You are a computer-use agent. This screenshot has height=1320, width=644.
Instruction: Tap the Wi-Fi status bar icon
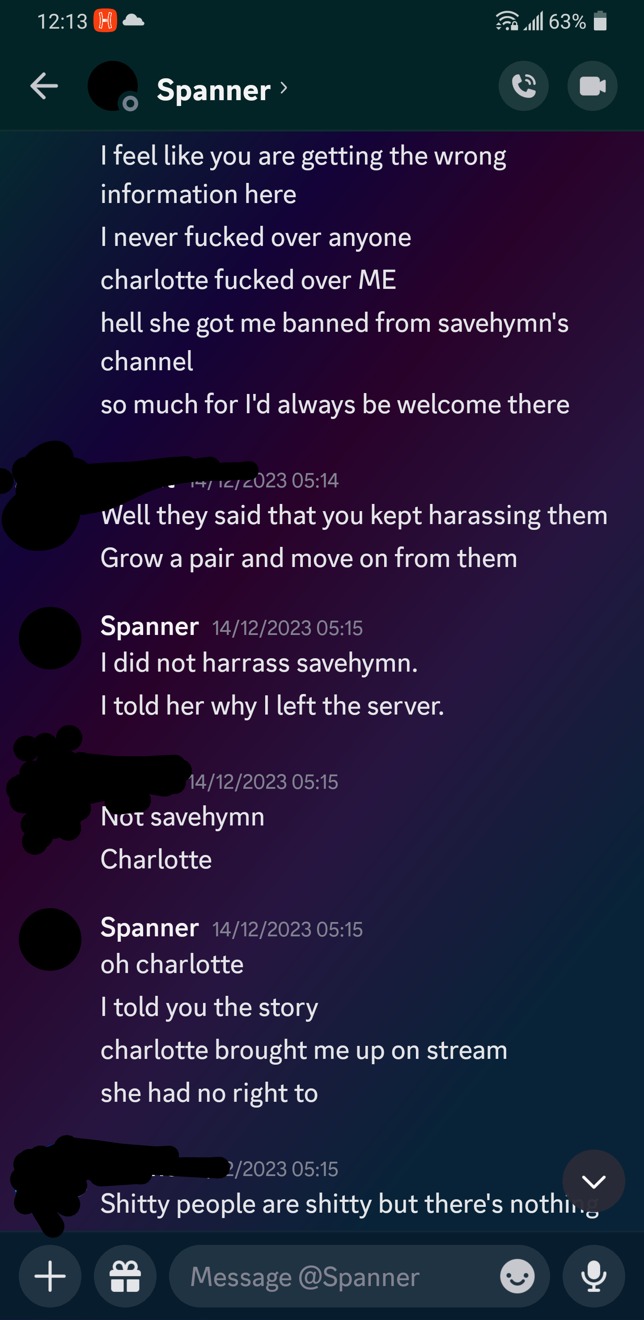point(507,21)
